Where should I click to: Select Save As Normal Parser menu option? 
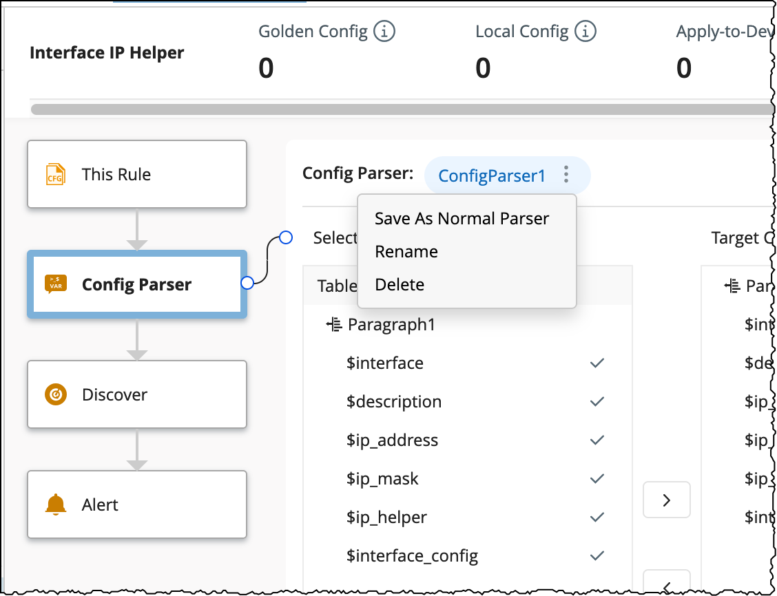pos(462,219)
